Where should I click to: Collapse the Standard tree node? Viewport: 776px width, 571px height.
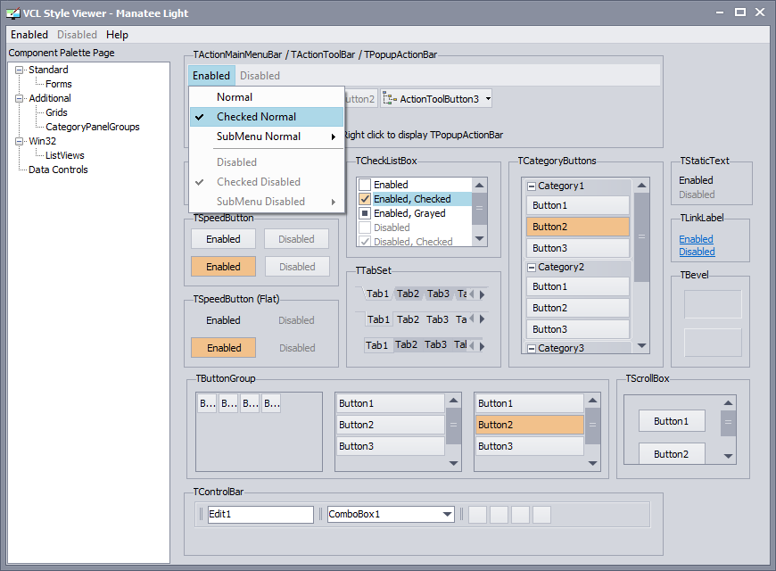[x=19, y=70]
